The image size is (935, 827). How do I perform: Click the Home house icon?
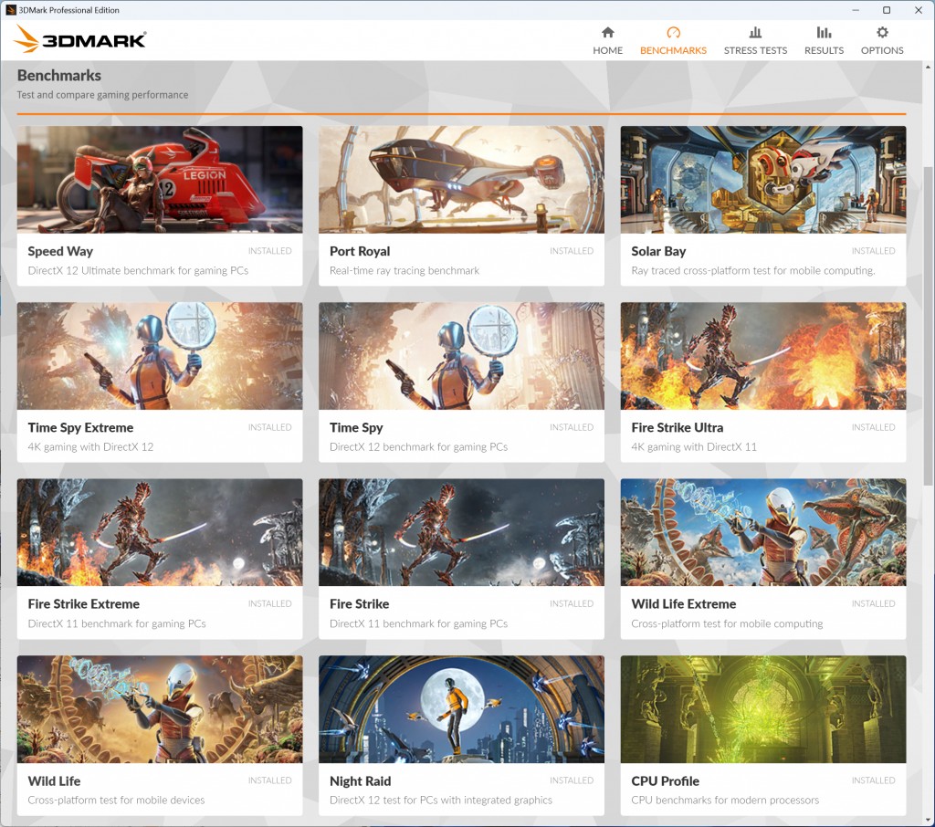pyautogui.click(x=607, y=33)
